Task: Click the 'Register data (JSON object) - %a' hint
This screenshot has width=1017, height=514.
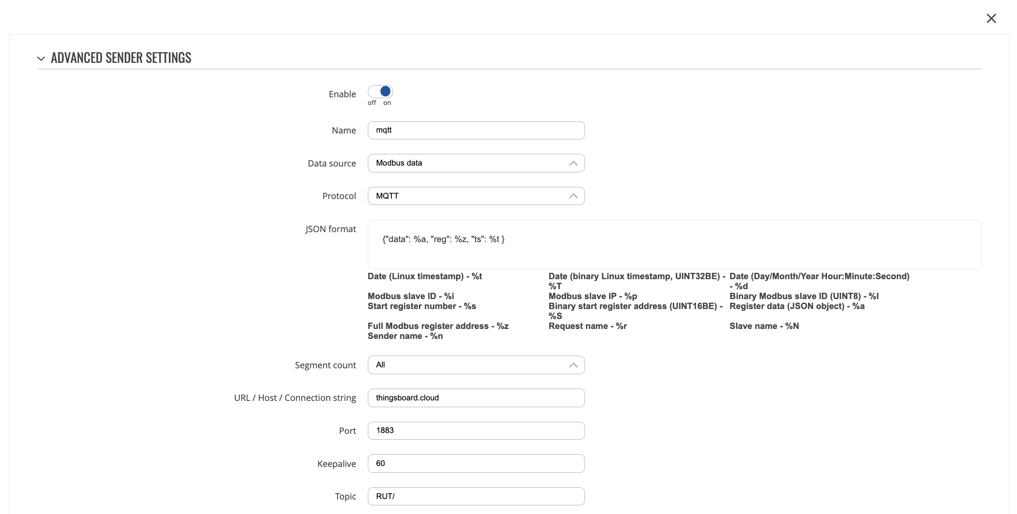Action: point(797,306)
